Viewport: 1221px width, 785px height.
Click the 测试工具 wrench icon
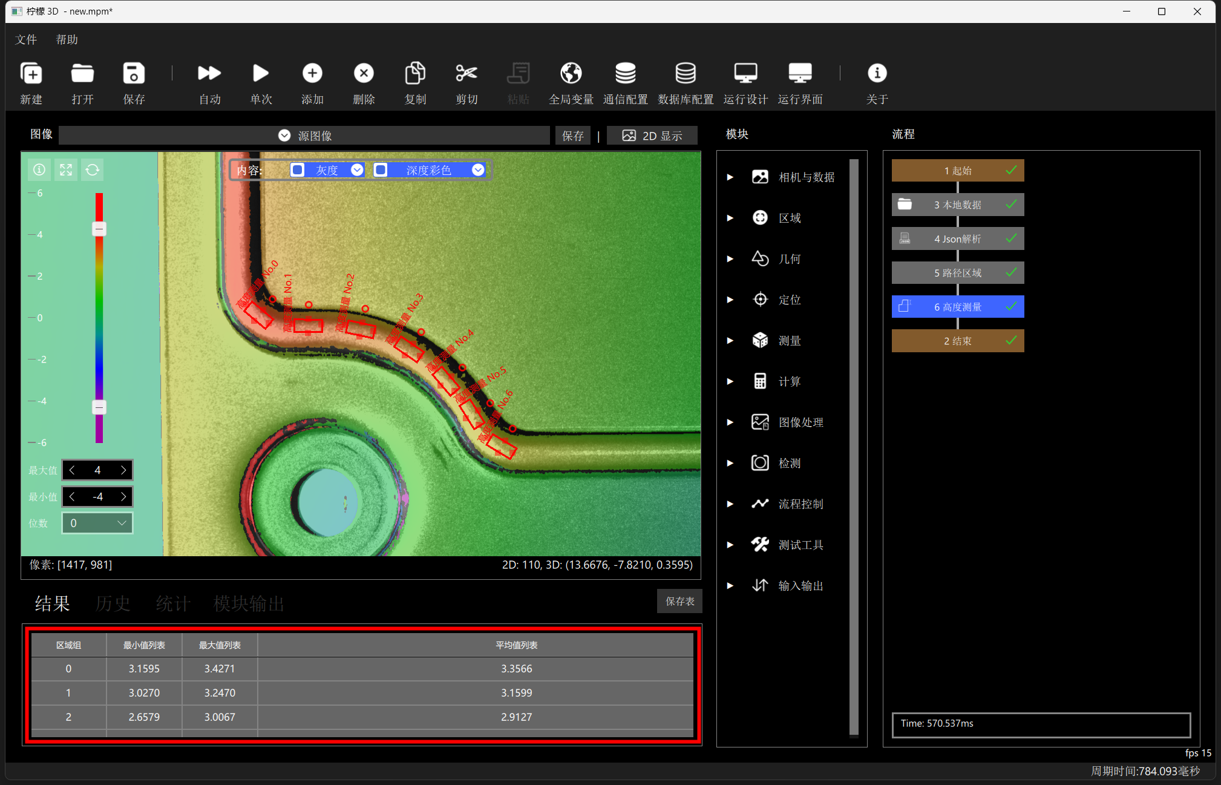click(x=760, y=544)
